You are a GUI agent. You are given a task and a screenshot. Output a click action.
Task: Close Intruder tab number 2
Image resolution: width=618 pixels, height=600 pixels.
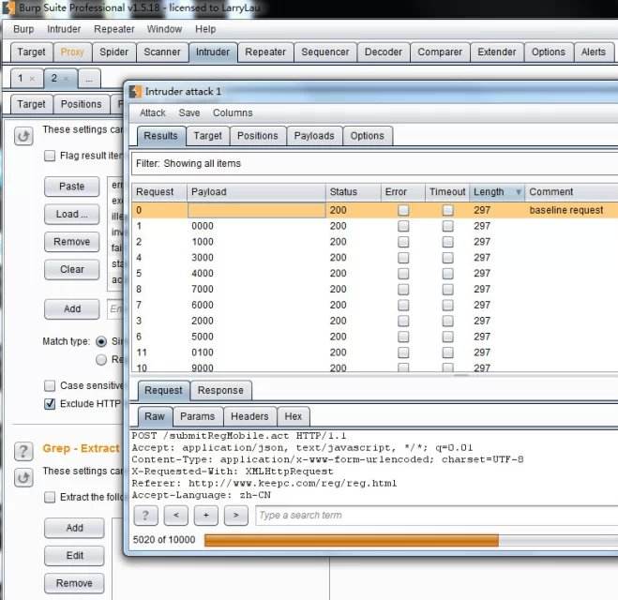tap(66, 79)
